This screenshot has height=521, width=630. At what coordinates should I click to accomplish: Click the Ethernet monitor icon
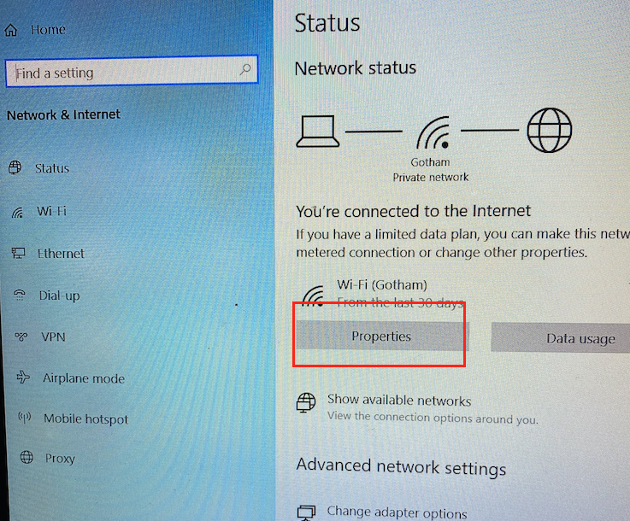[18, 253]
